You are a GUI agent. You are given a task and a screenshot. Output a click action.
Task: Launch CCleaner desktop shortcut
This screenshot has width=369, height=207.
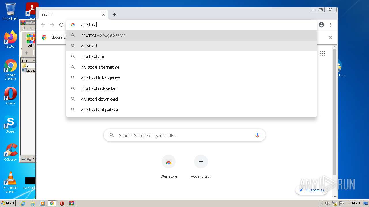10,152
